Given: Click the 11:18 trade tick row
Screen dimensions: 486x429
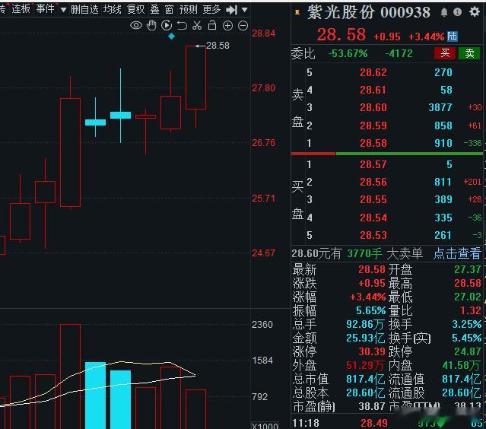Looking at the screenshot, I should coord(387,423).
